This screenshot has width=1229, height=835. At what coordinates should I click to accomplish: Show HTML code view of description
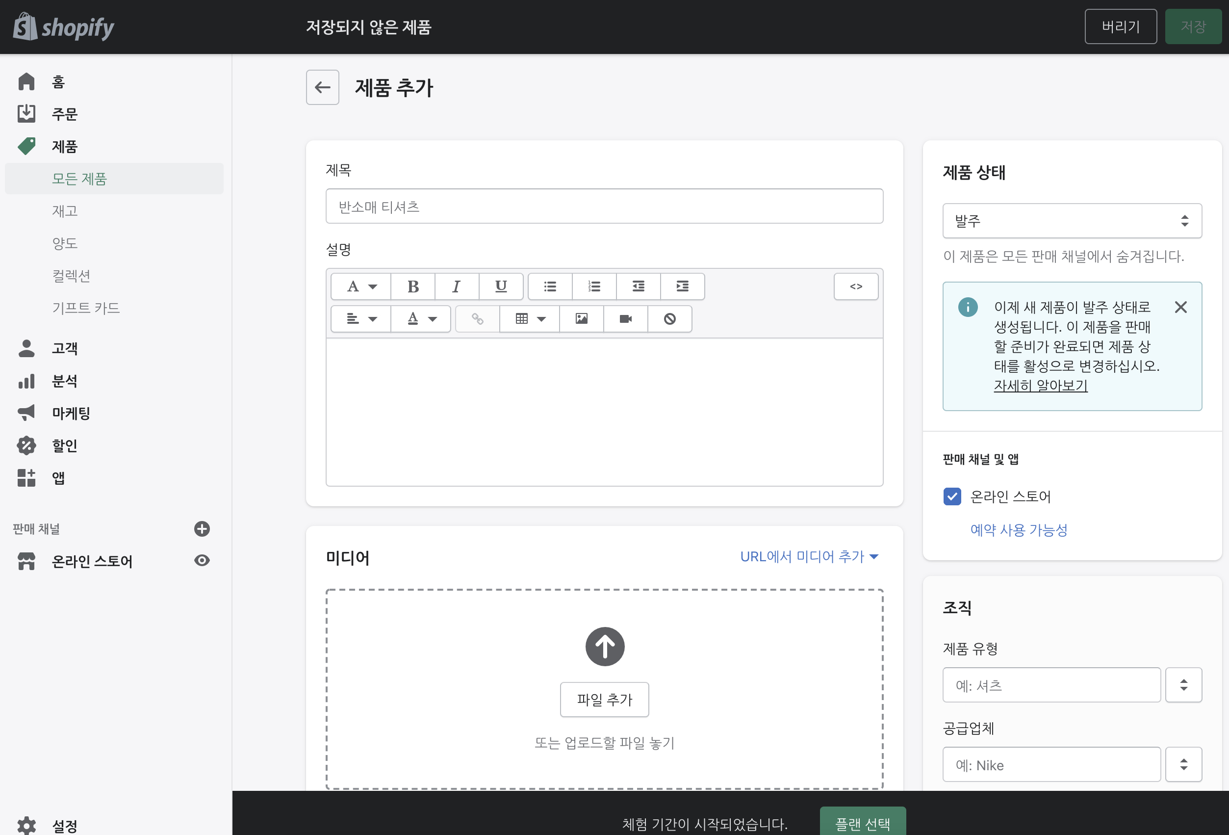(x=856, y=287)
